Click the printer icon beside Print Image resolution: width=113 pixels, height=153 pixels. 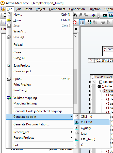point(9,79)
